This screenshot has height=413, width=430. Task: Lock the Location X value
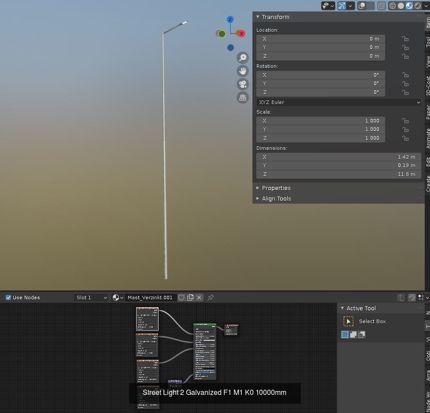click(405, 39)
